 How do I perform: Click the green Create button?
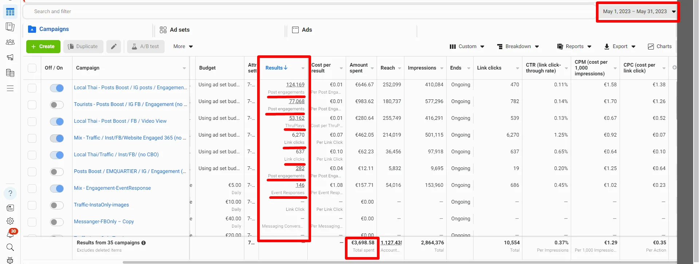pos(43,47)
